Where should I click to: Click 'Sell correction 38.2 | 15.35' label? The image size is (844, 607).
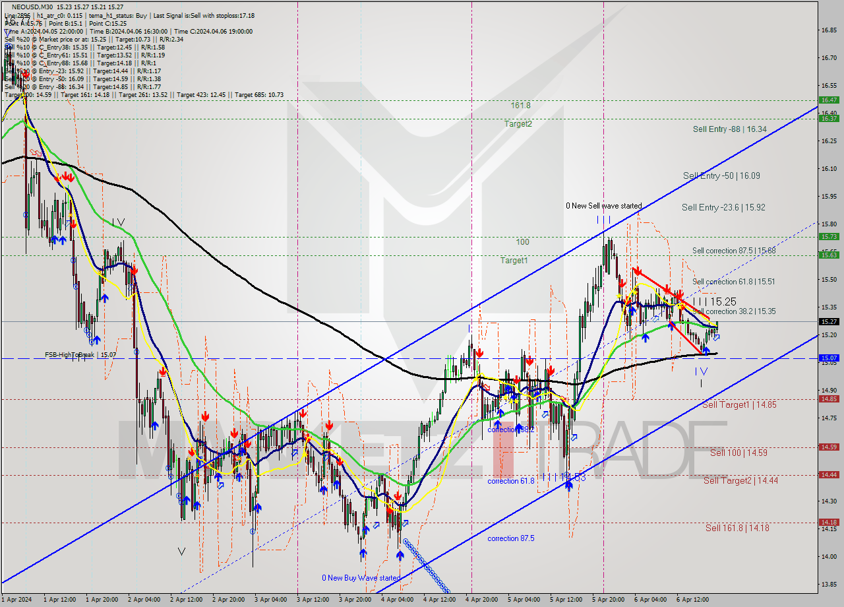(735, 311)
